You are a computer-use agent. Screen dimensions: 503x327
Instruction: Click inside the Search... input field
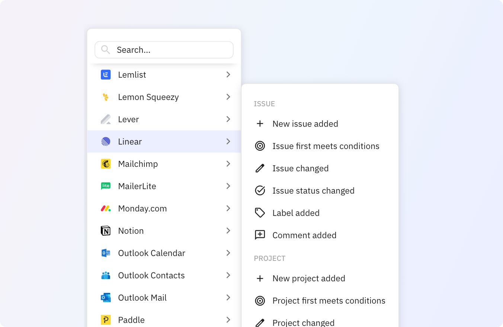164,50
